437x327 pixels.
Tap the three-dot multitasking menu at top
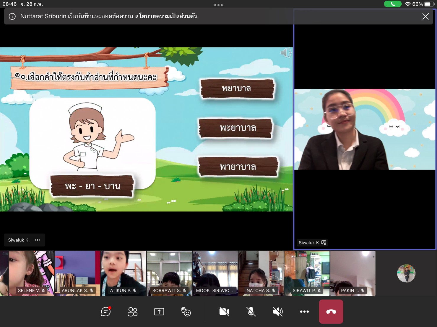(218, 5)
